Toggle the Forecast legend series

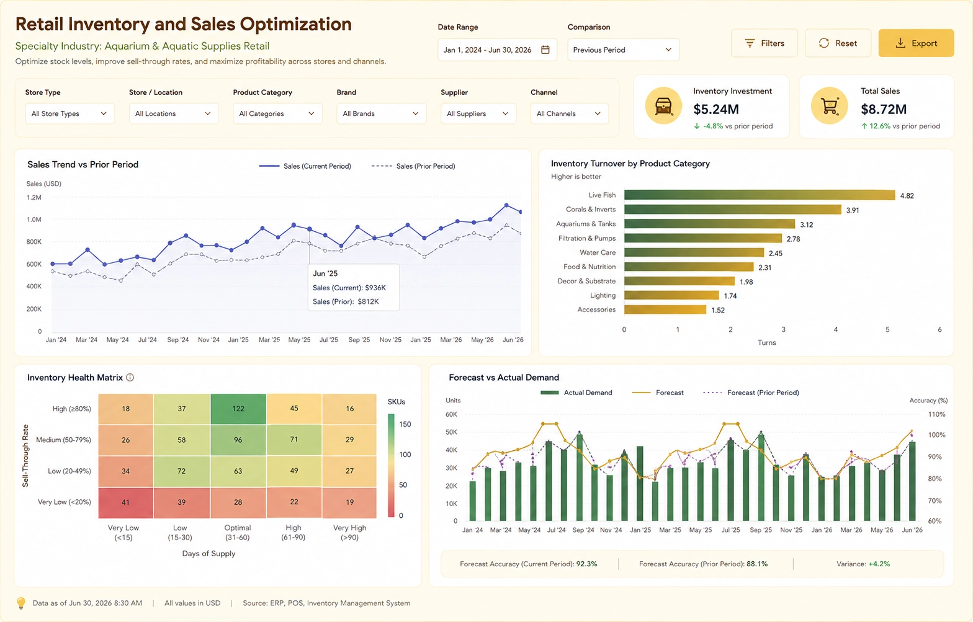pyautogui.click(x=658, y=393)
